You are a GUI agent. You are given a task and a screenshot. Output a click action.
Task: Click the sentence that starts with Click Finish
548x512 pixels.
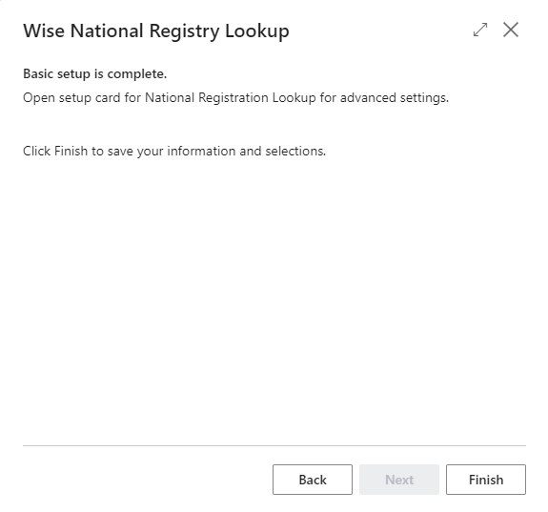point(174,152)
